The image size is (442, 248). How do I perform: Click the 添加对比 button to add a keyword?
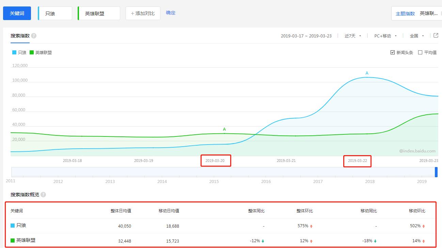pos(143,13)
